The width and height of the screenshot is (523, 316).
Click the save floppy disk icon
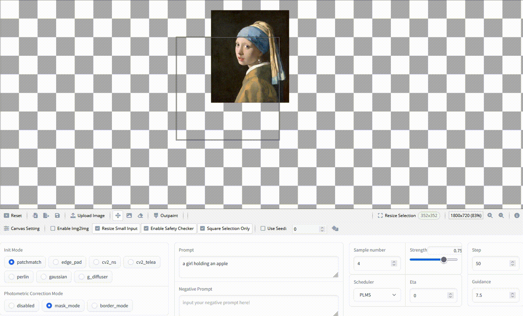(58, 216)
